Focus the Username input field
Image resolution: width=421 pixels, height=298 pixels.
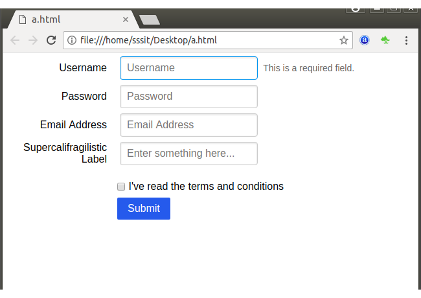point(188,68)
